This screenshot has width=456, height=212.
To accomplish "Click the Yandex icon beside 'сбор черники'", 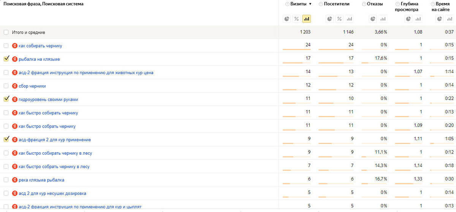I will click(15, 86).
